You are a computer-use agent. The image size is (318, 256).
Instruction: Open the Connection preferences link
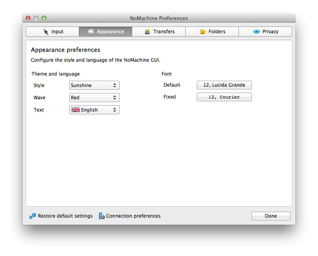coord(133,216)
